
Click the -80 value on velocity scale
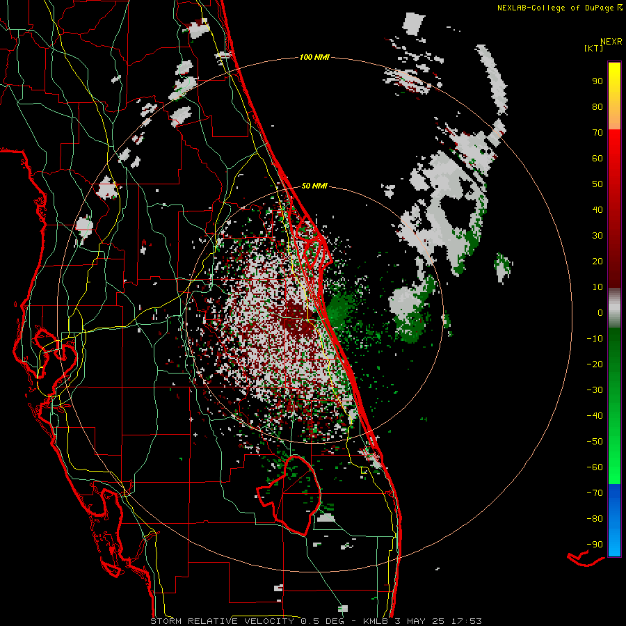(595, 519)
